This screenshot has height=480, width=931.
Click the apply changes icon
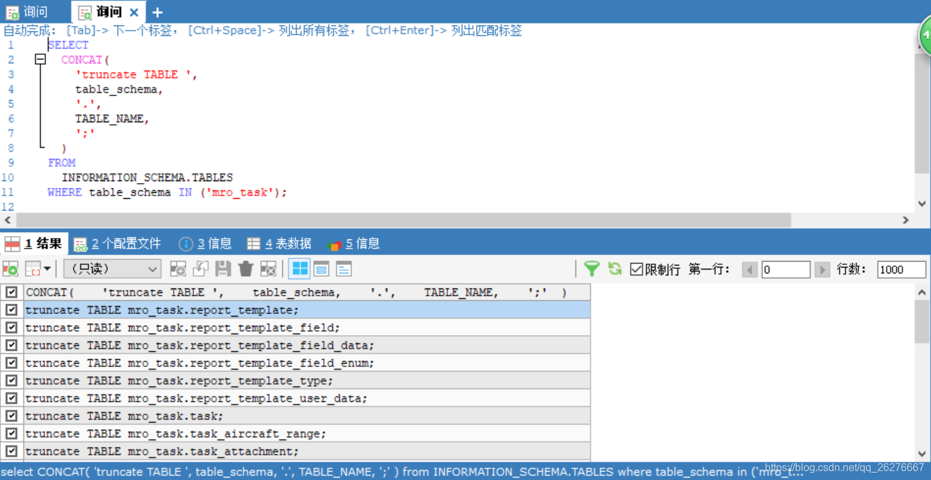point(201,268)
